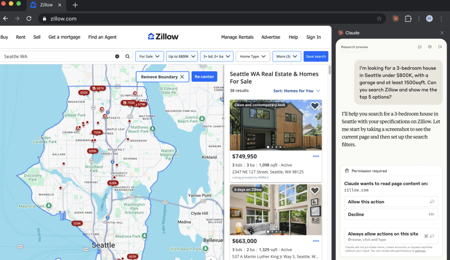Open the Chrome extensions puzzle icon
The image size is (450, 260).
pos(408,19)
